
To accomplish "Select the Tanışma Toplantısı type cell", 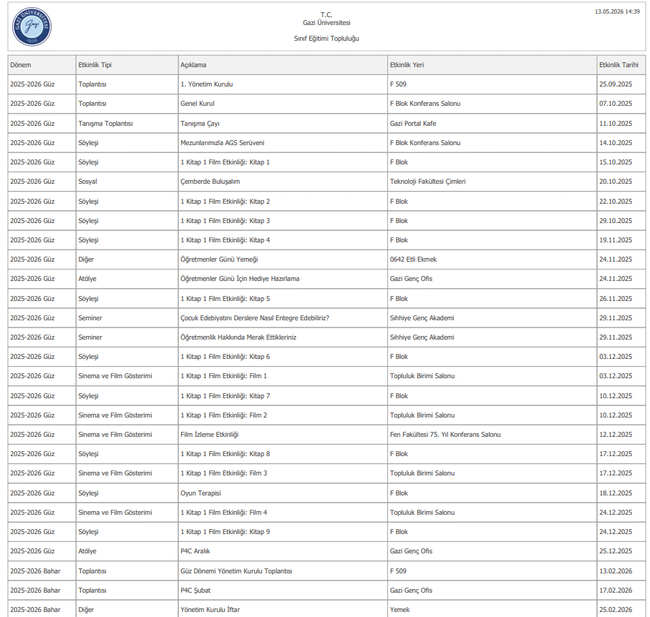I will [127, 124].
